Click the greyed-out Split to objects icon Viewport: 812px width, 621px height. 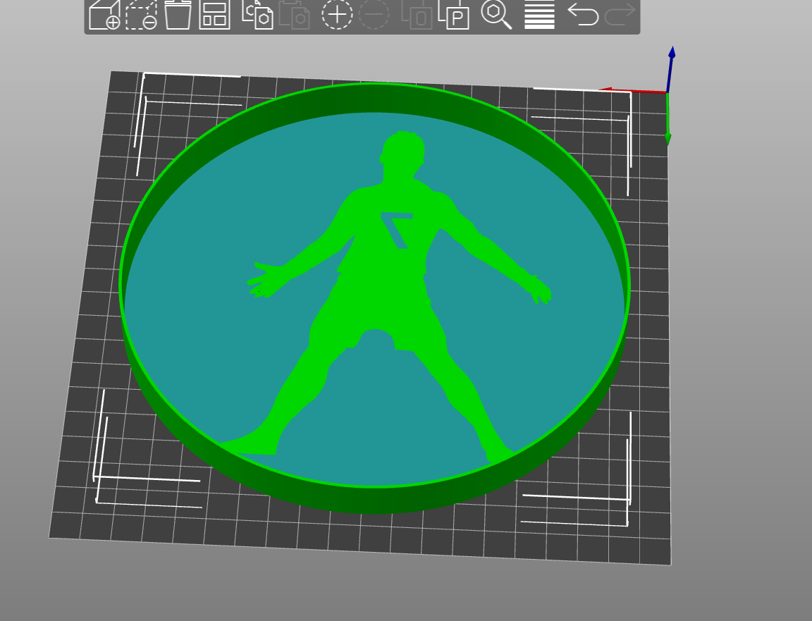(417, 15)
